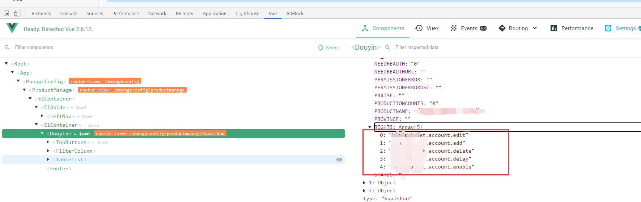Viewport: 641px width, 202px height.
Task: Click the Vue logo icon
Action: (12, 28)
